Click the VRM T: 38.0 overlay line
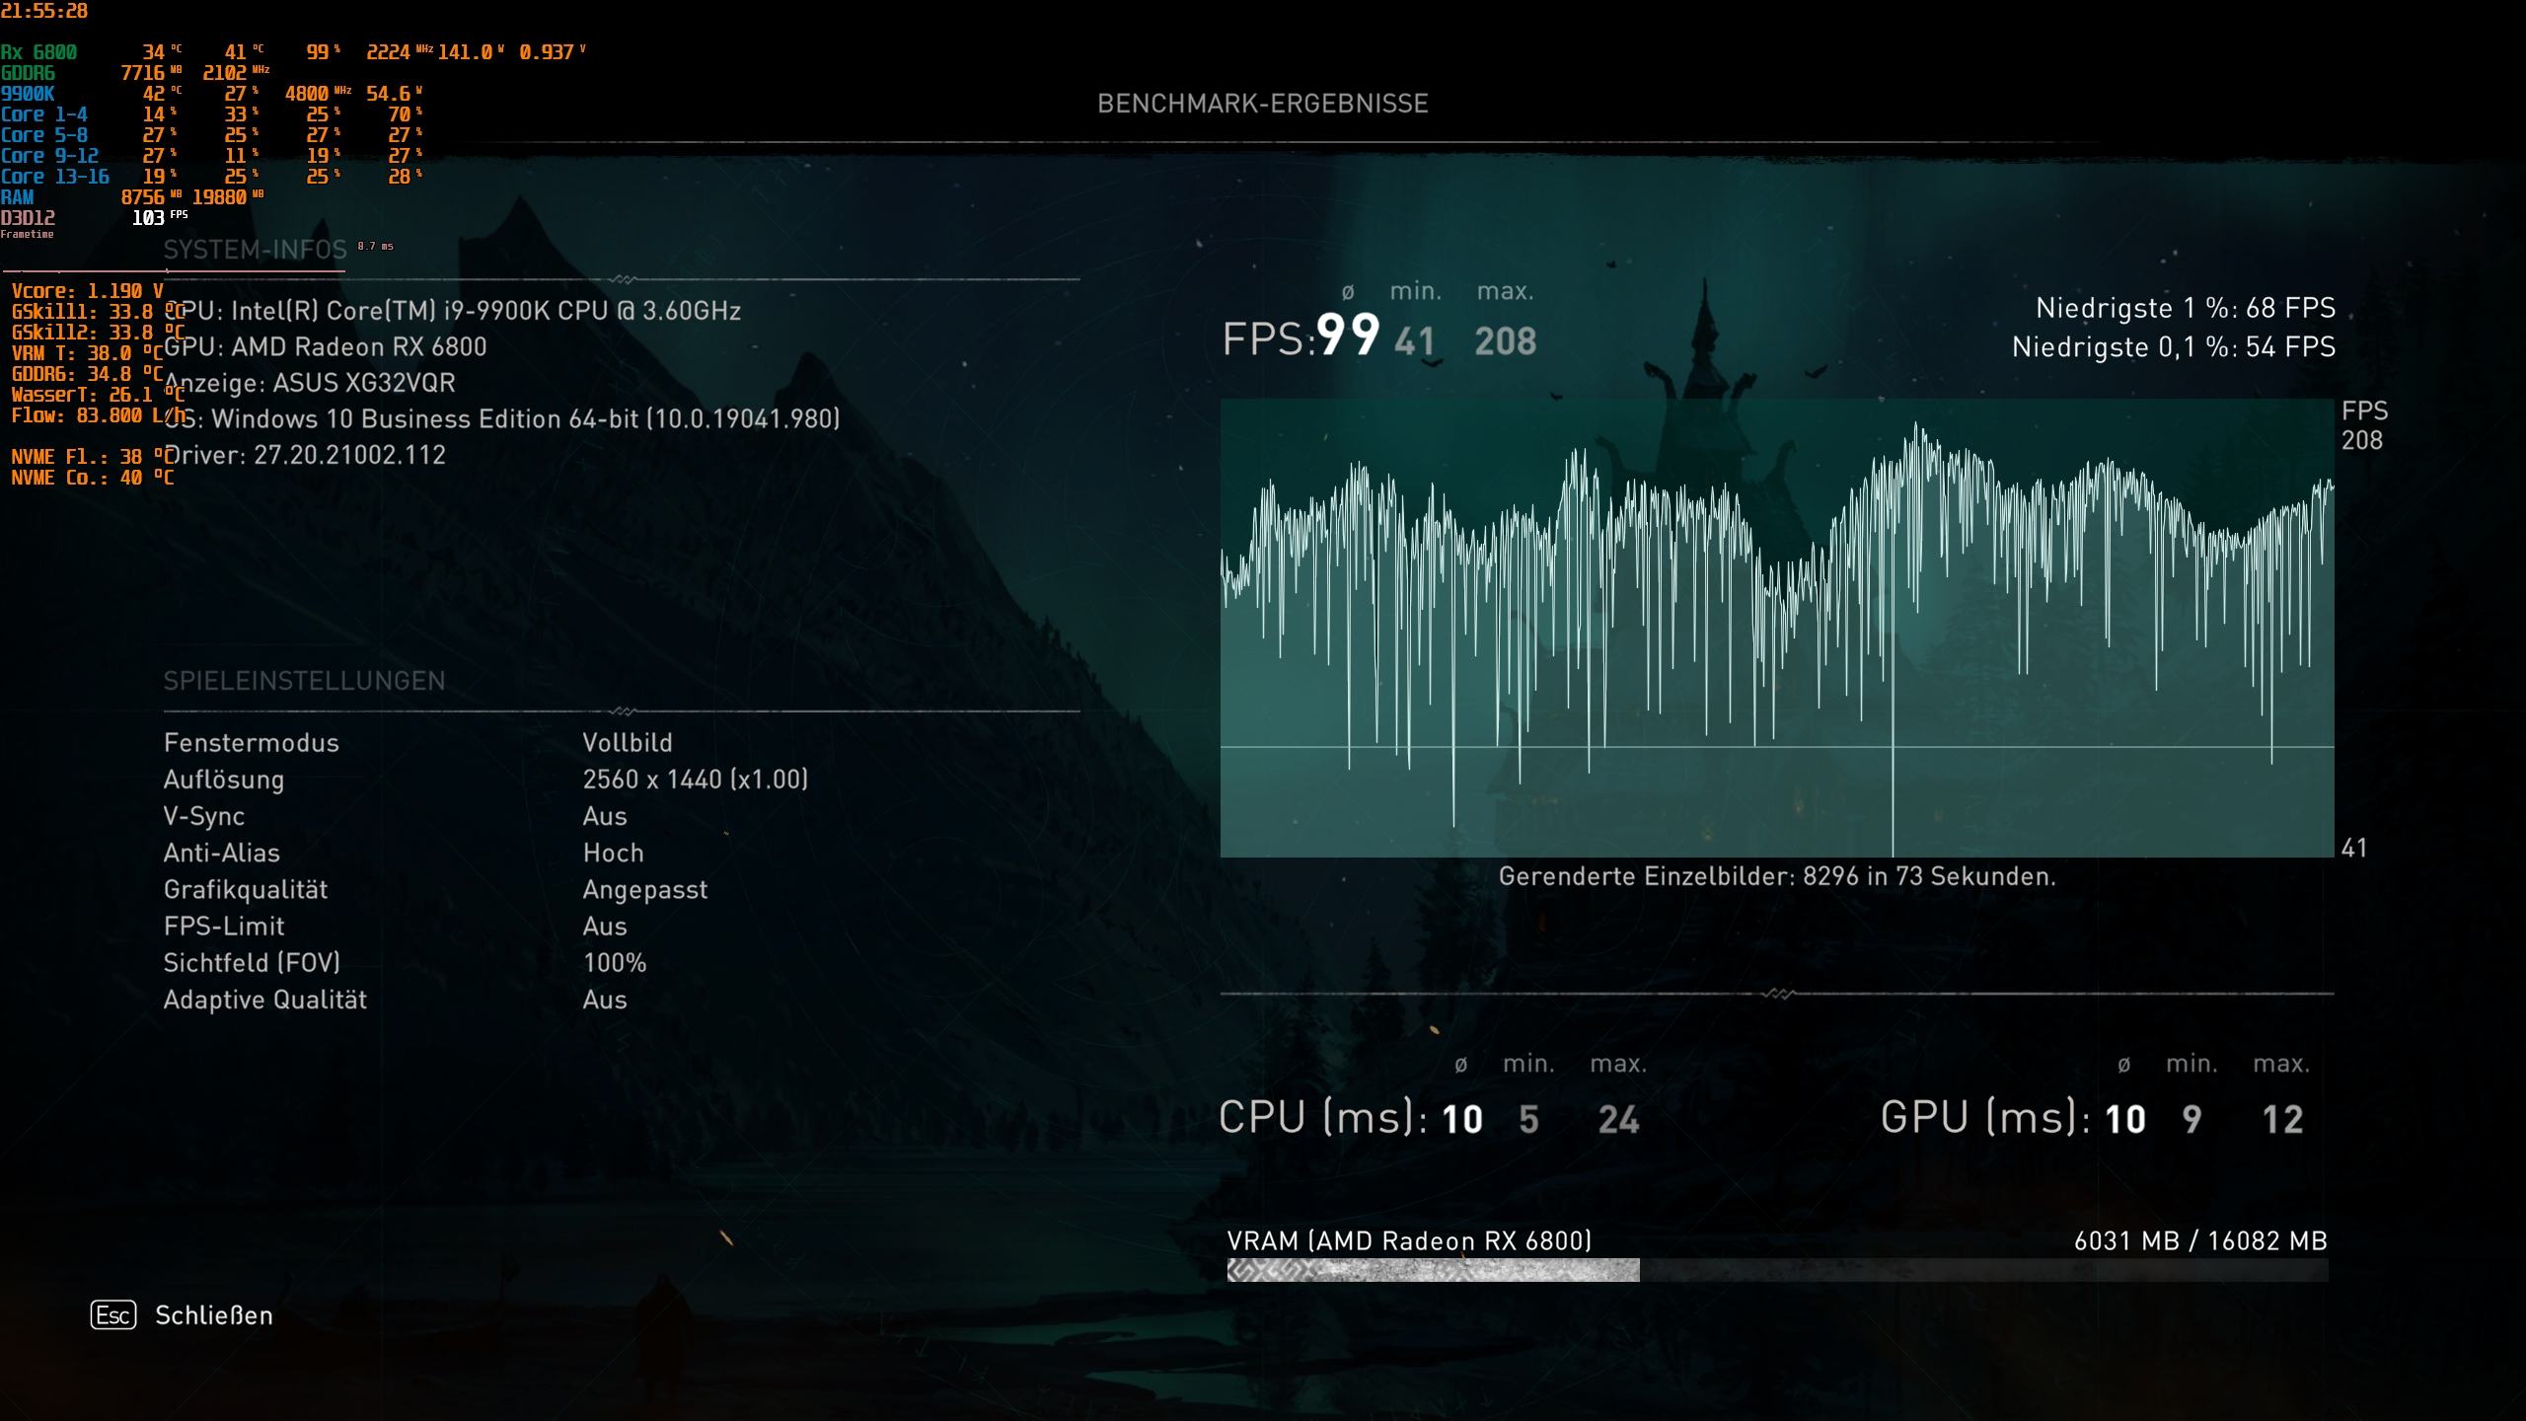This screenshot has width=2526, height=1421. coord(87,353)
